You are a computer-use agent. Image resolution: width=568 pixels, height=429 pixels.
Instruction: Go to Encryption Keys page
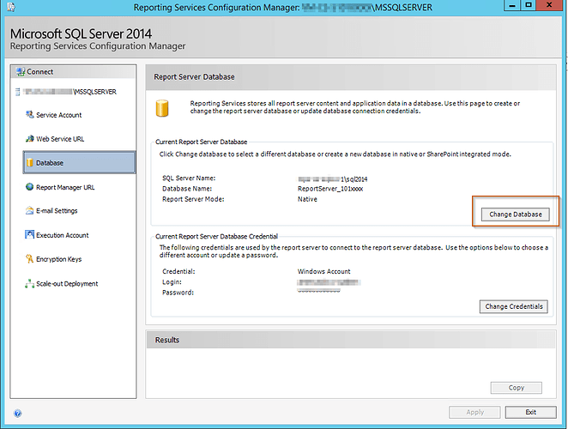pos(58,259)
